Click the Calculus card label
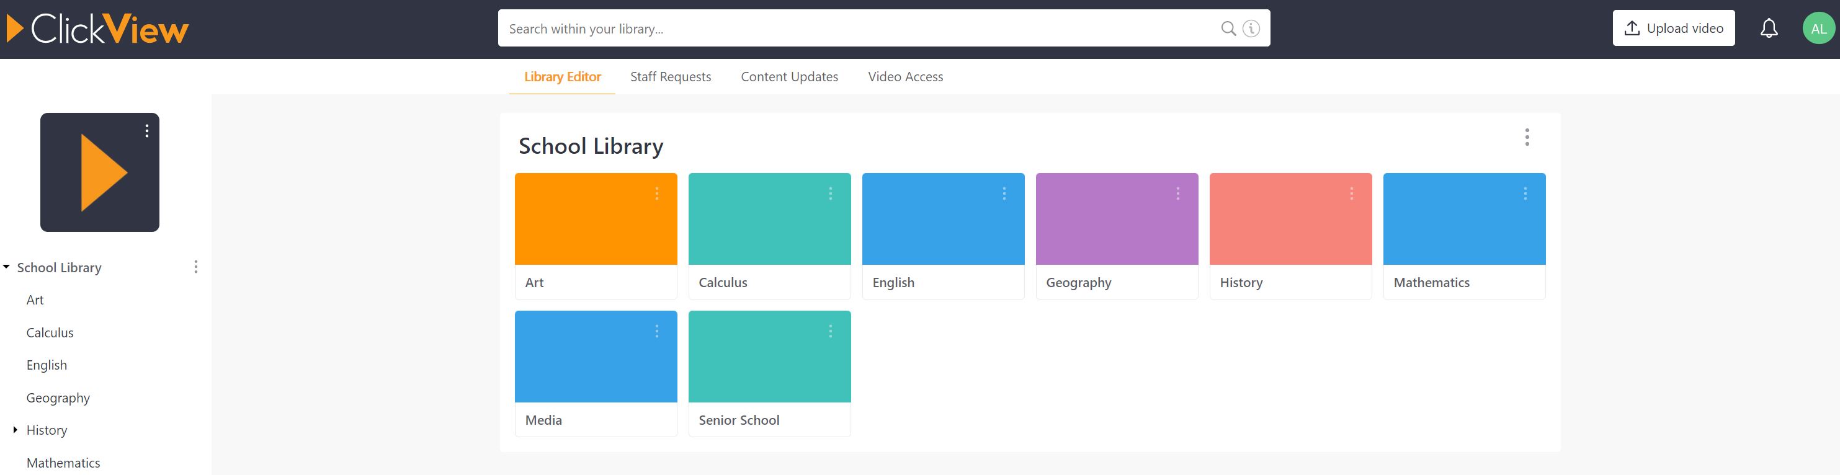Screen dimensions: 1840x475 [x=723, y=282]
